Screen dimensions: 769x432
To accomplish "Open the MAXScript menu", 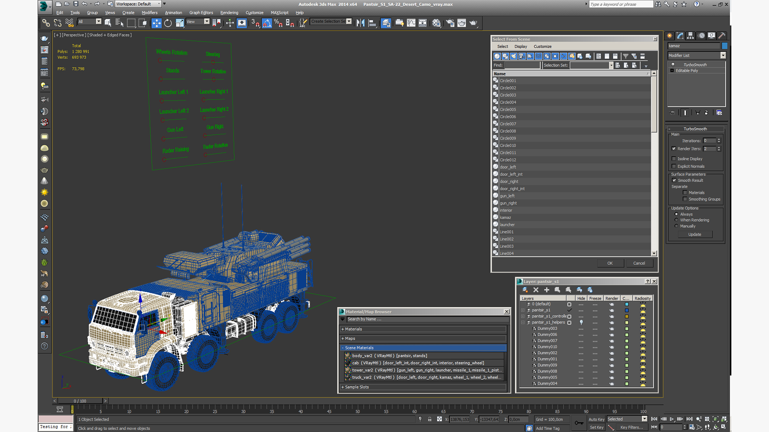I will 279,13.
